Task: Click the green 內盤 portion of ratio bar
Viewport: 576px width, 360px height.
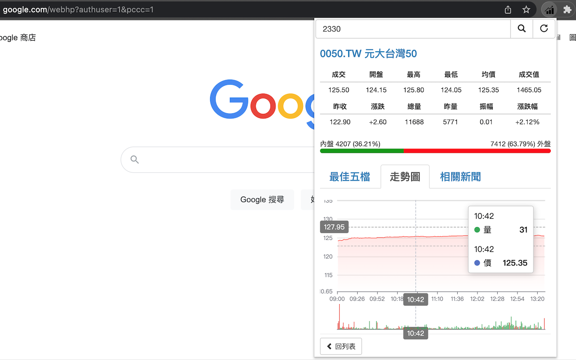Action: tap(362, 151)
